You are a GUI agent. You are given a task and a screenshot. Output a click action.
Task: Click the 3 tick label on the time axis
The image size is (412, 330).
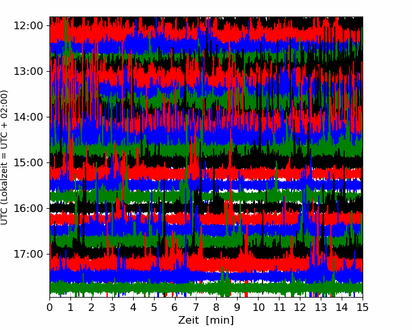112,307
